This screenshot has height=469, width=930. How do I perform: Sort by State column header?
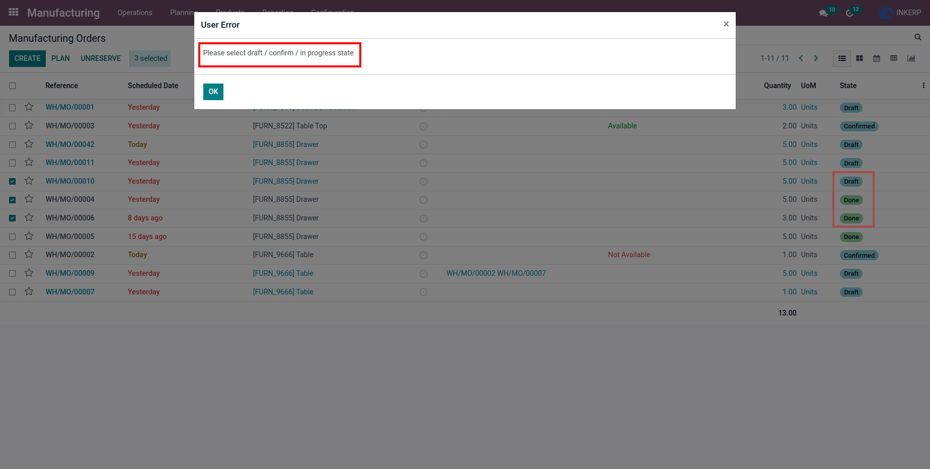pyautogui.click(x=848, y=86)
